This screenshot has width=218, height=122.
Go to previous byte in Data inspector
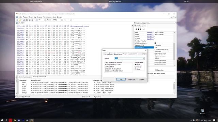(138, 29)
